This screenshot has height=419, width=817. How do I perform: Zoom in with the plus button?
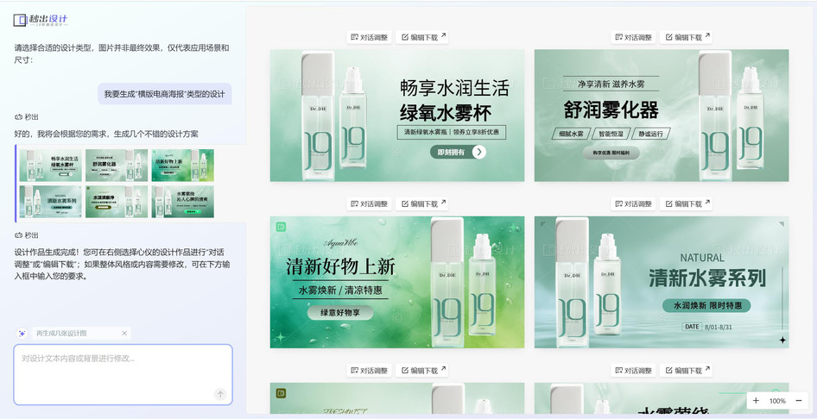[x=756, y=400]
